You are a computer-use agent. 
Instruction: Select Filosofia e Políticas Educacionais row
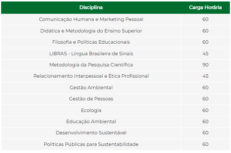[91, 42]
